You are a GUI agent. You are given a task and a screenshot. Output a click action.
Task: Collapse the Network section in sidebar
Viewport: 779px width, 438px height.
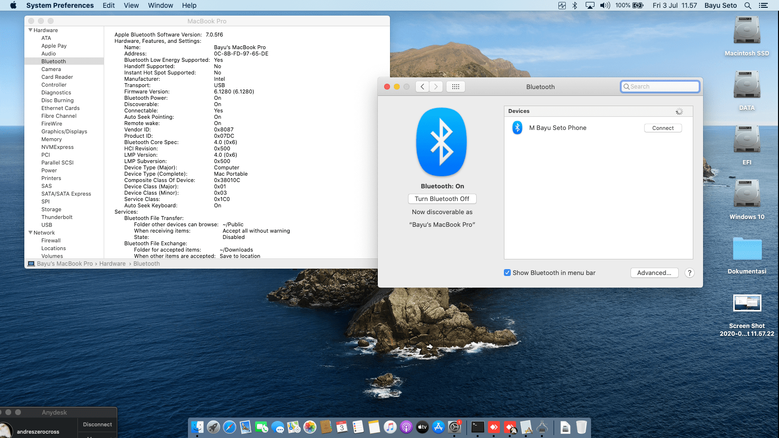pyautogui.click(x=31, y=233)
